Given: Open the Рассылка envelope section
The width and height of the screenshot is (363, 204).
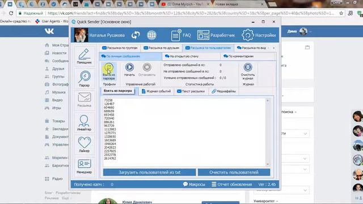Looking at the screenshot, I should coord(85,100).
